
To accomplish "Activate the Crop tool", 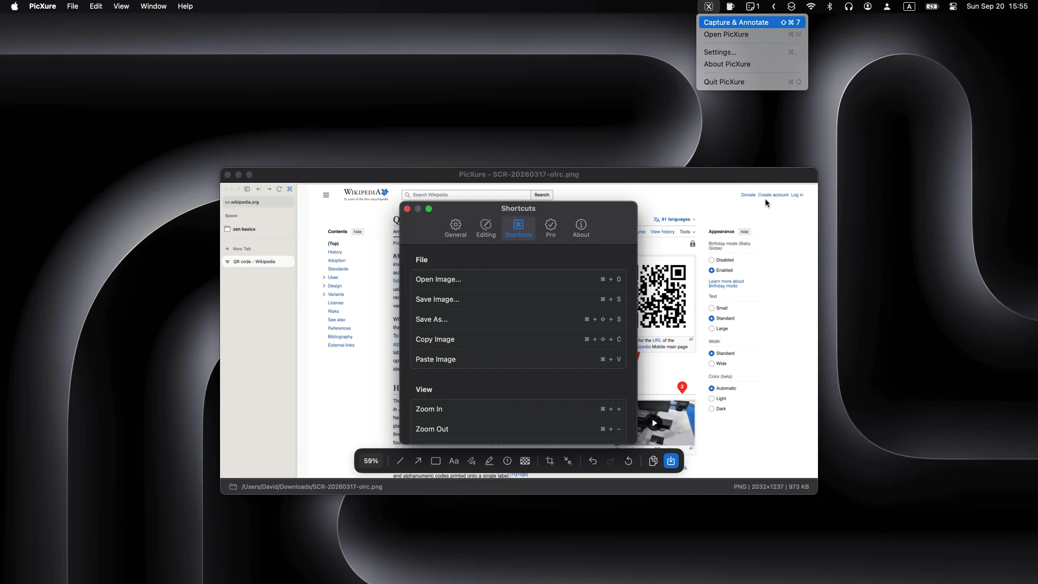I will pyautogui.click(x=550, y=461).
